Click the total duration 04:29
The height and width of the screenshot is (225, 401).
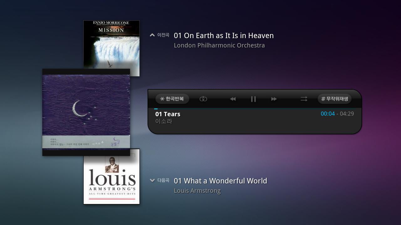coord(347,114)
